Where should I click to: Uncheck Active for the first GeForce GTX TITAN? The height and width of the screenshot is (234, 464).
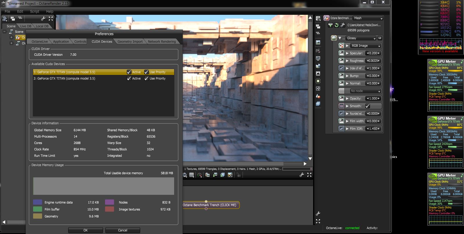pyautogui.click(x=129, y=72)
